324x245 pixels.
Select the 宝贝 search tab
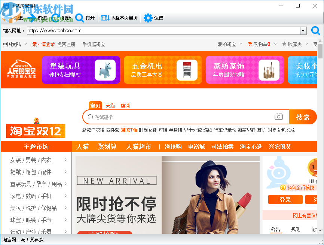(95, 106)
